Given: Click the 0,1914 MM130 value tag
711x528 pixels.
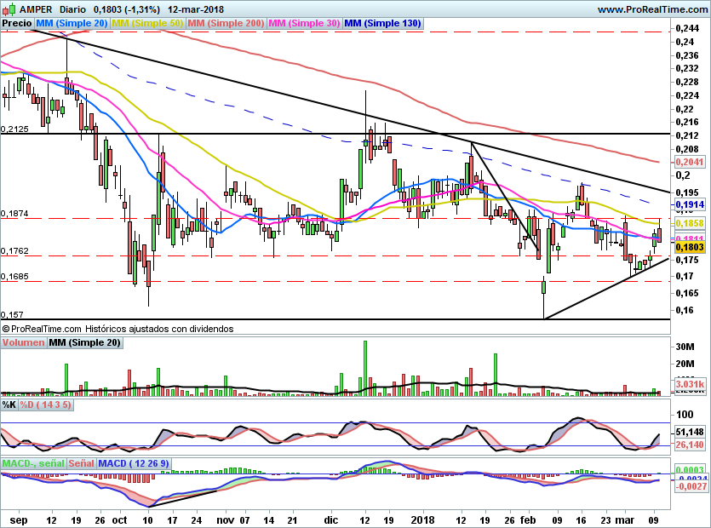Looking at the screenshot, I should click(689, 204).
